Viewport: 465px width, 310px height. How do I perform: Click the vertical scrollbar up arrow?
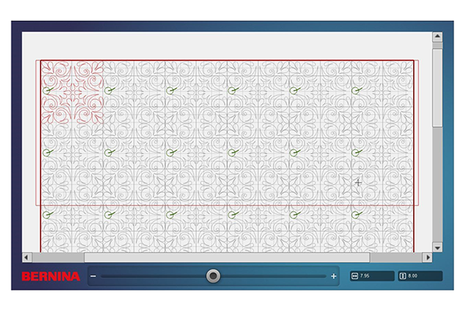click(x=437, y=37)
